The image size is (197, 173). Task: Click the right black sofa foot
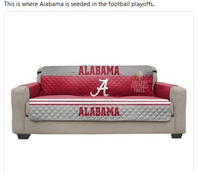pyautogui.click(x=177, y=136)
